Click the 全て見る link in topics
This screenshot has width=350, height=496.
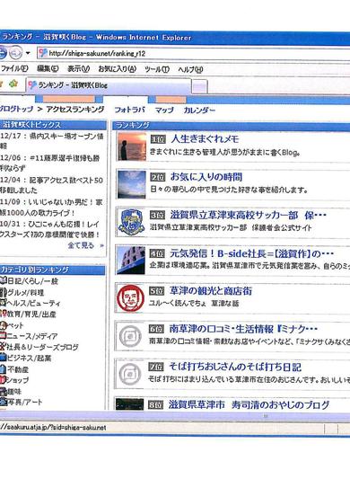(x=81, y=245)
